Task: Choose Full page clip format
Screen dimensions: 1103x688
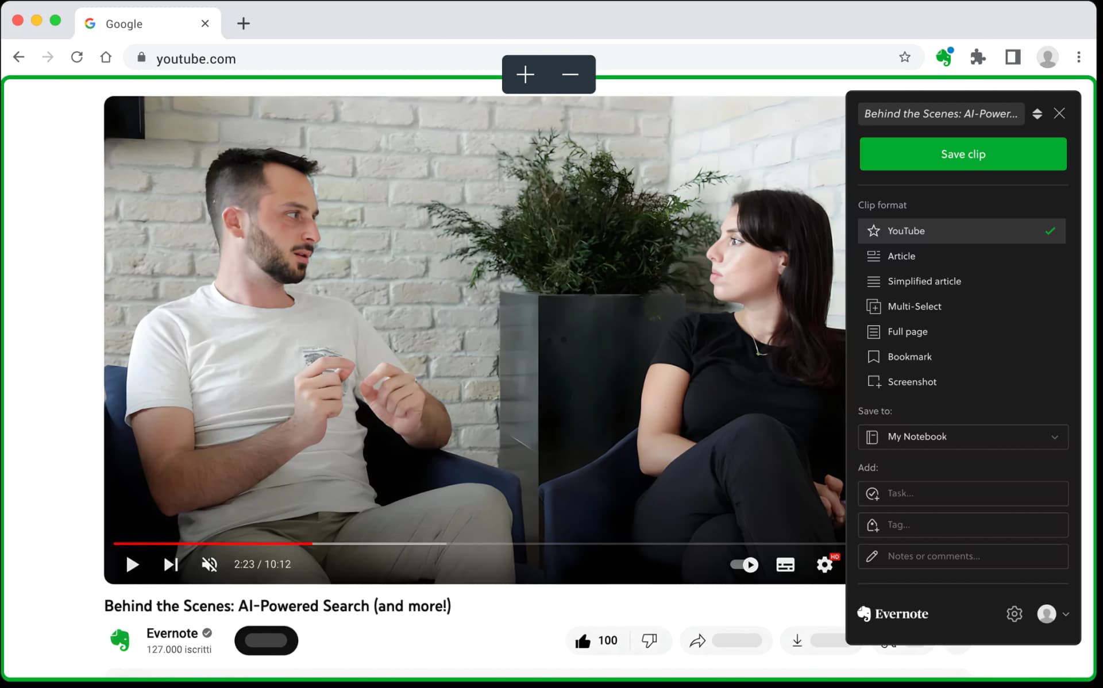Action: pyautogui.click(x=907, y=332)
